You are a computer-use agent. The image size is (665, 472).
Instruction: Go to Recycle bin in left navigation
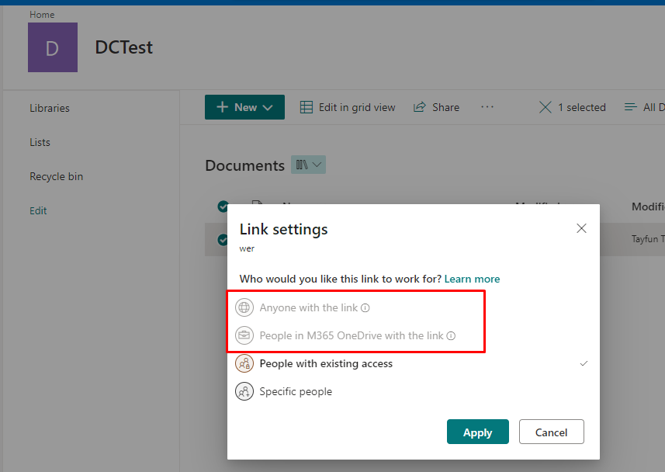tap(56, 176)
